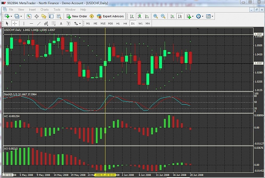Open the Charts menu
Viewport: 265px width, 178px height.
click(x=45, y=9)
